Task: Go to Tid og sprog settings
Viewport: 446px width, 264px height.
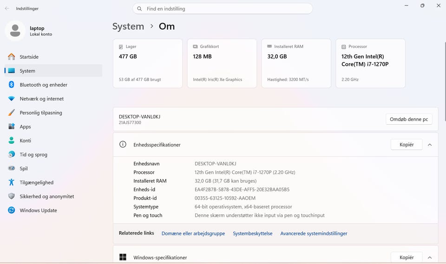Action: (33, 155)
